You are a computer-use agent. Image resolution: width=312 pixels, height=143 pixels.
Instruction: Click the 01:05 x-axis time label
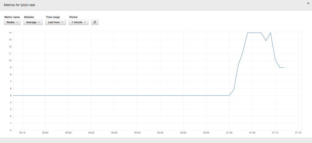(252, 133)
